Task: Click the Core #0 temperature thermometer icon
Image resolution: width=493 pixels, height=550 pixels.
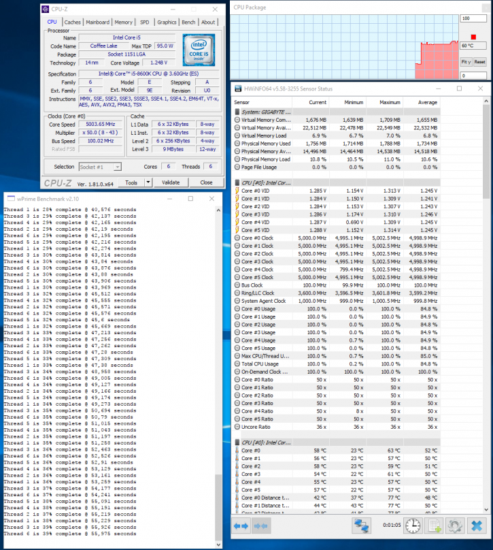Action: [x=237, y=451]
